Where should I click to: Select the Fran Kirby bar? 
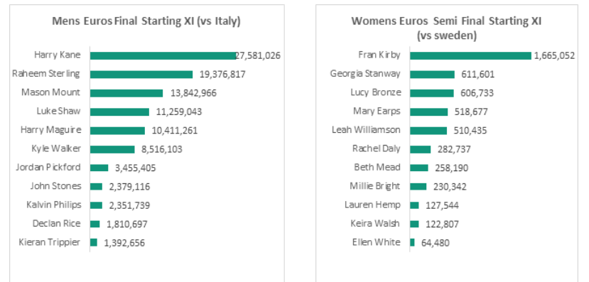tap(470, 55)
